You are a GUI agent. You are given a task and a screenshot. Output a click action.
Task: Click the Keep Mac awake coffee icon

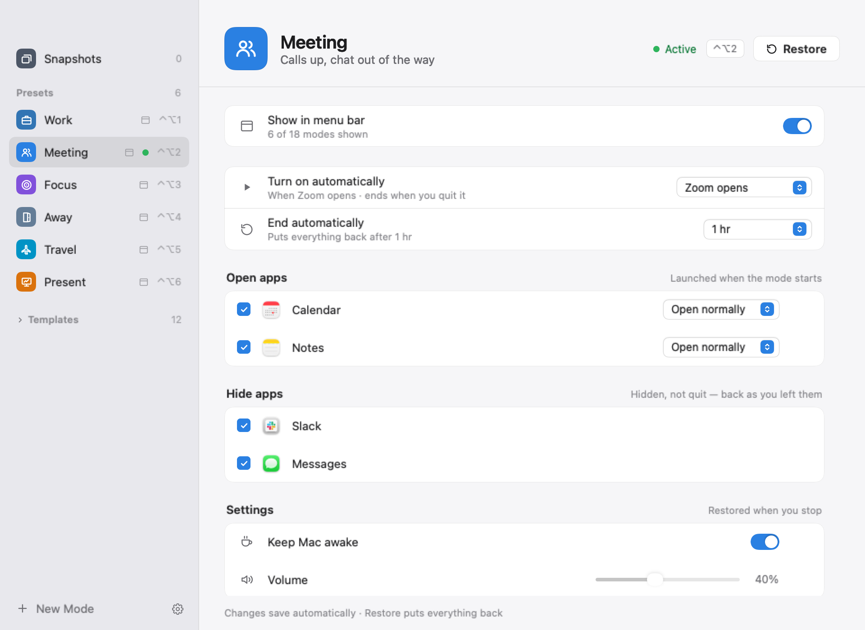pos(247,542)
